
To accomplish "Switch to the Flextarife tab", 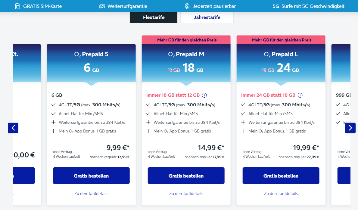I will 154,17.
